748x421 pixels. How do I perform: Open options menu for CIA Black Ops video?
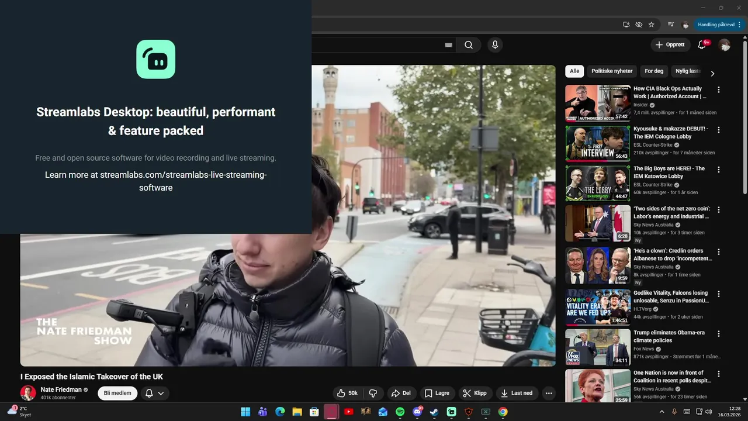(x=719, y=90)
